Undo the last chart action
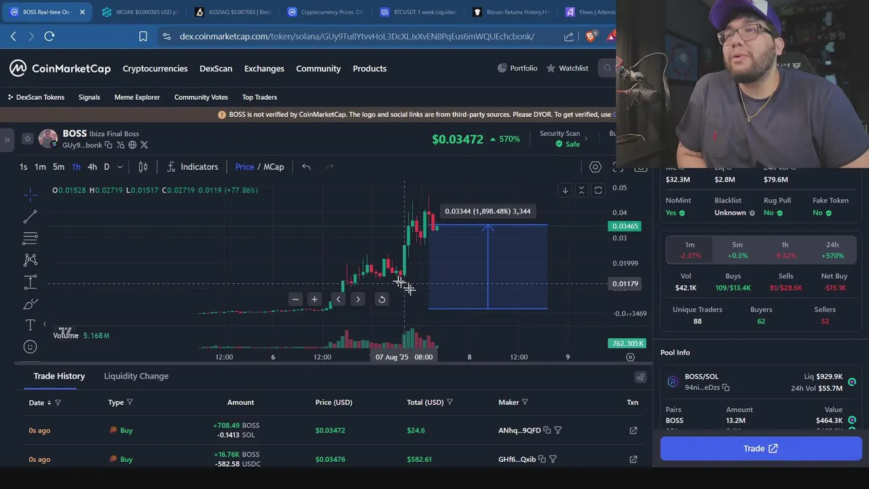 pos(306,166)
